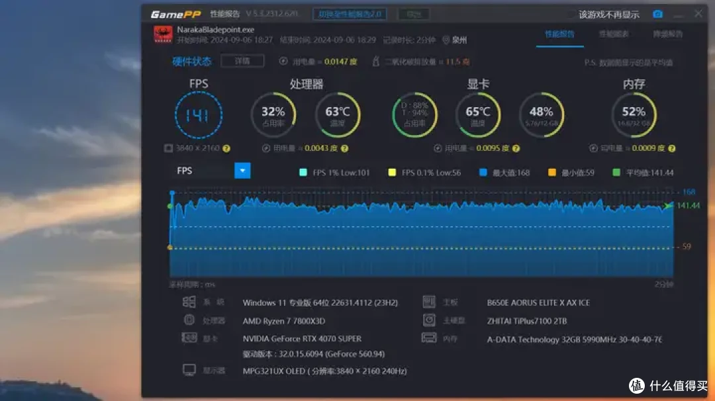Click the power icon under graphics card gauges
This screenshot has height=401, width=715.
tap(438, 148)
